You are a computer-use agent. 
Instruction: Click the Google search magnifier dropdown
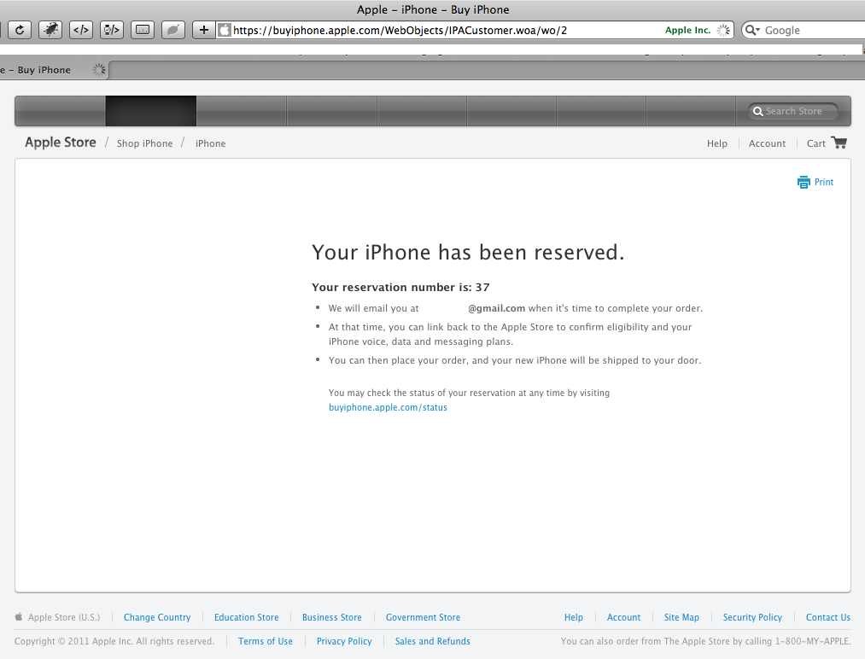click(x=753, y=30)
